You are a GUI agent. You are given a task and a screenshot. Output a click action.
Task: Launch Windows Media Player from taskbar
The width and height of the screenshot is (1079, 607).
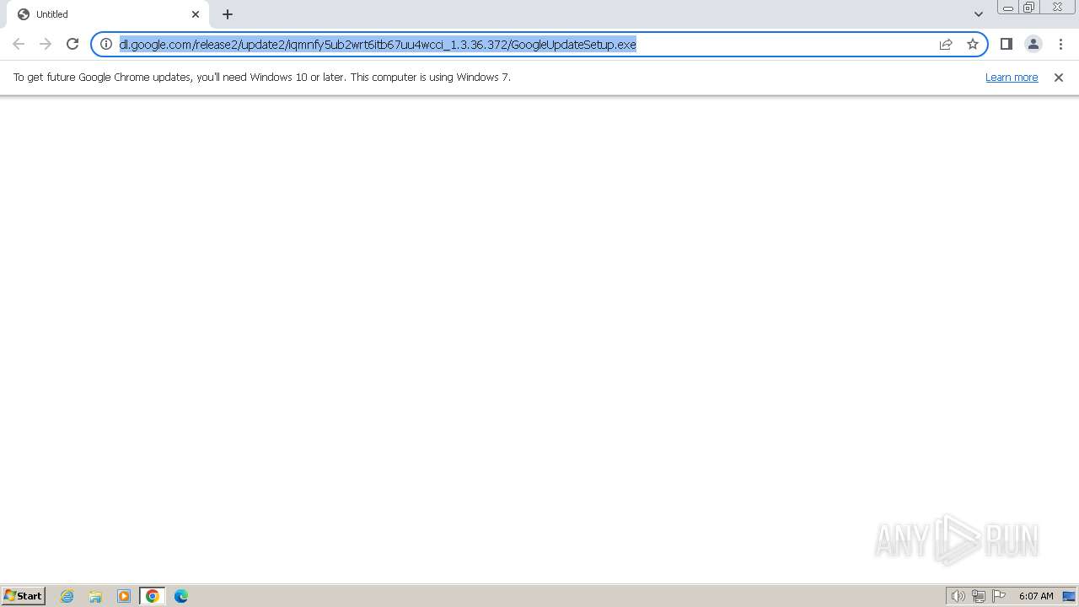pyautogui.click(x=124, y=596)
